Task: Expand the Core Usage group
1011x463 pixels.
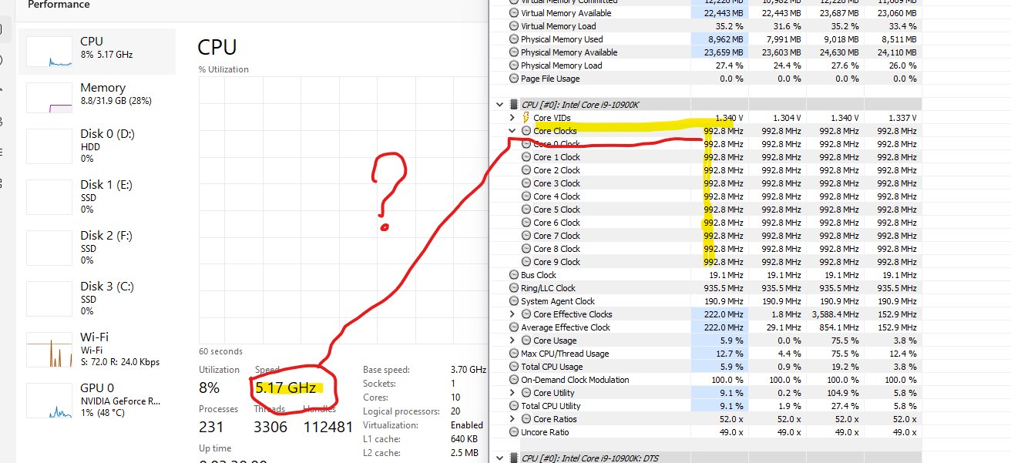Action: [x=512, y=341]
